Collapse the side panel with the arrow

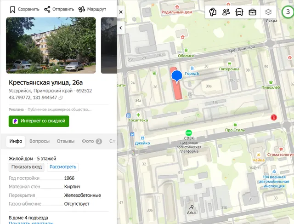coord(121,28)
